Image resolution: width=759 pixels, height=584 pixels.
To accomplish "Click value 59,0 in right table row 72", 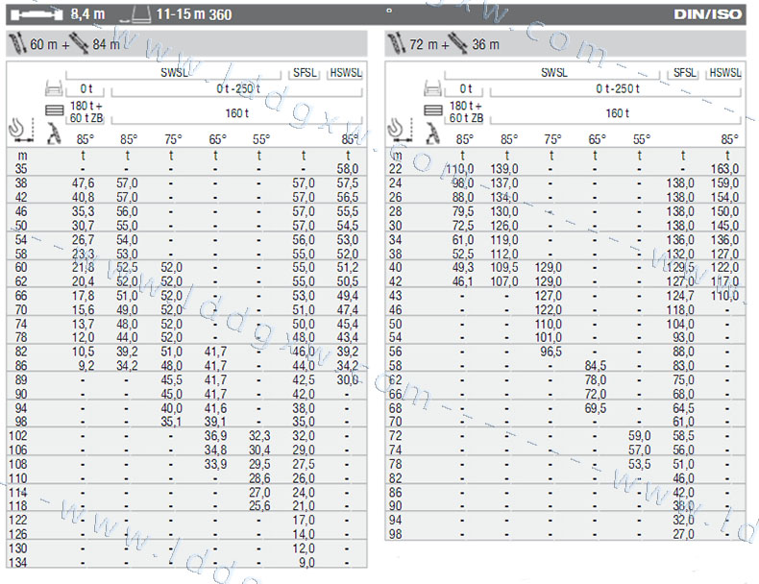I will [x=640, y=436].
